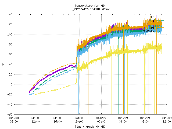Click the x-axis label '041208 12:00'

36,120
